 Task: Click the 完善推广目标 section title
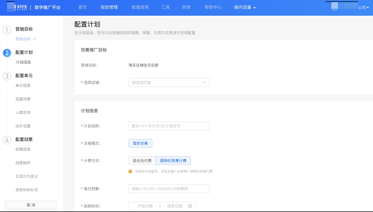click(94, 50)
